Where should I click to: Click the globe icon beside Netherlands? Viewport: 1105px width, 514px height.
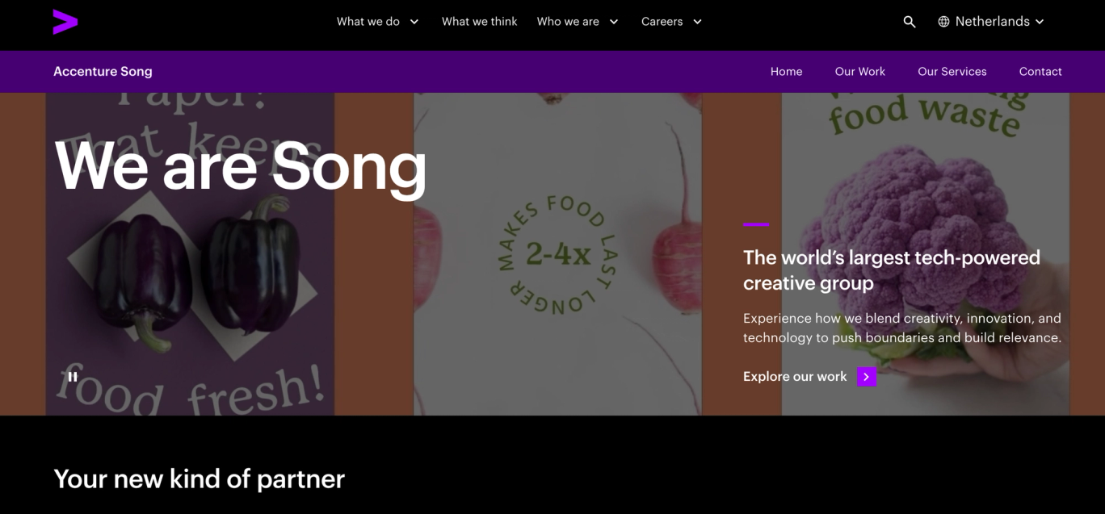[943, 22]
